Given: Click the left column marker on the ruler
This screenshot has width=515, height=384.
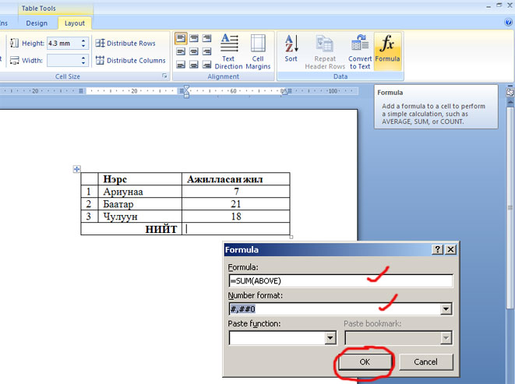Looking at the screenshot, I should [81, 91].
